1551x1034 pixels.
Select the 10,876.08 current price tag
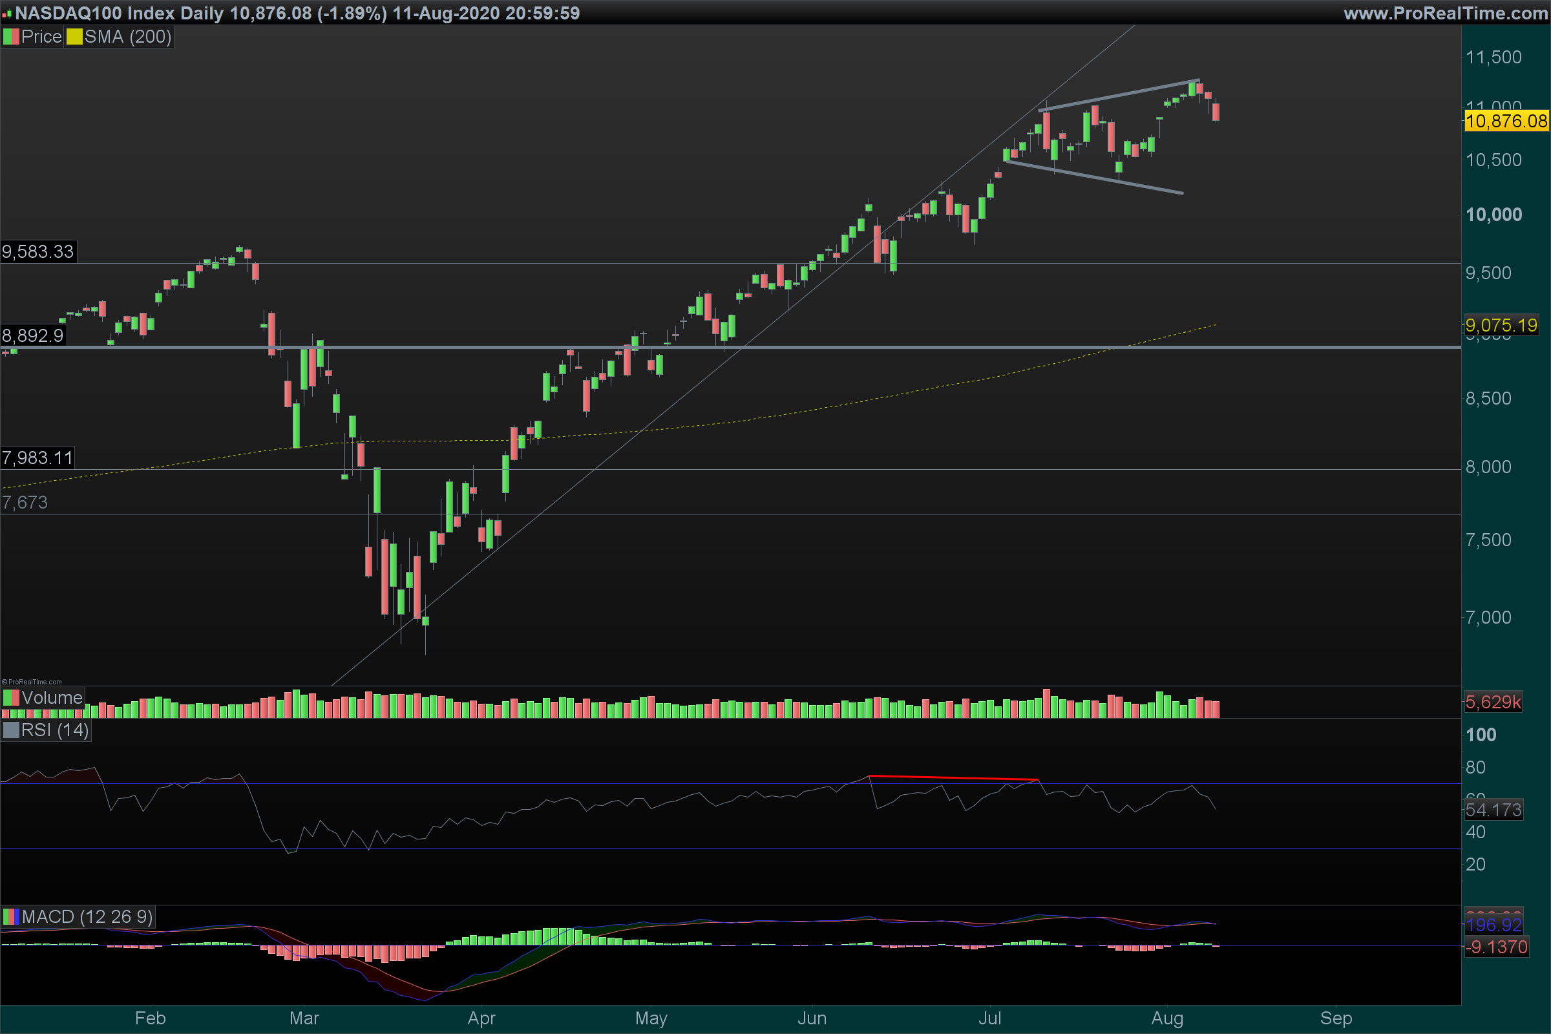pos(1506,121)
